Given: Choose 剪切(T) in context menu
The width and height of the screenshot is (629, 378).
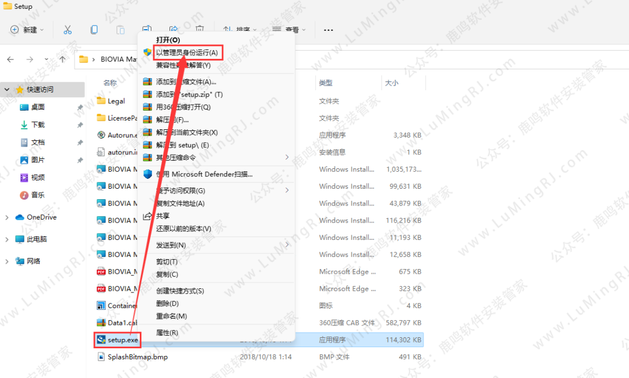Looking at the screenshot, I should [167, 262].
